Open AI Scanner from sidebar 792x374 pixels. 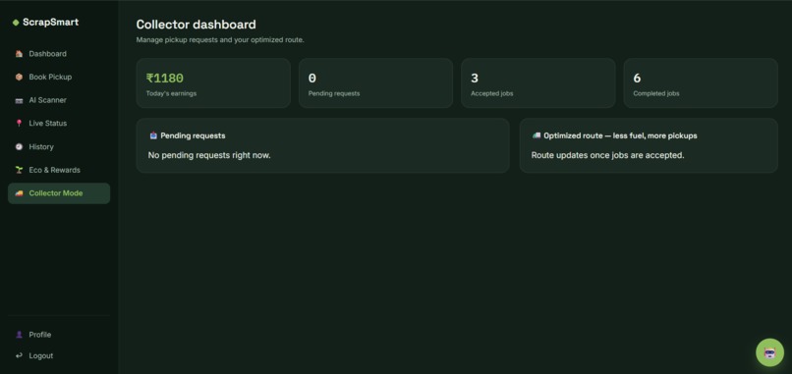[x=59, y=100]
